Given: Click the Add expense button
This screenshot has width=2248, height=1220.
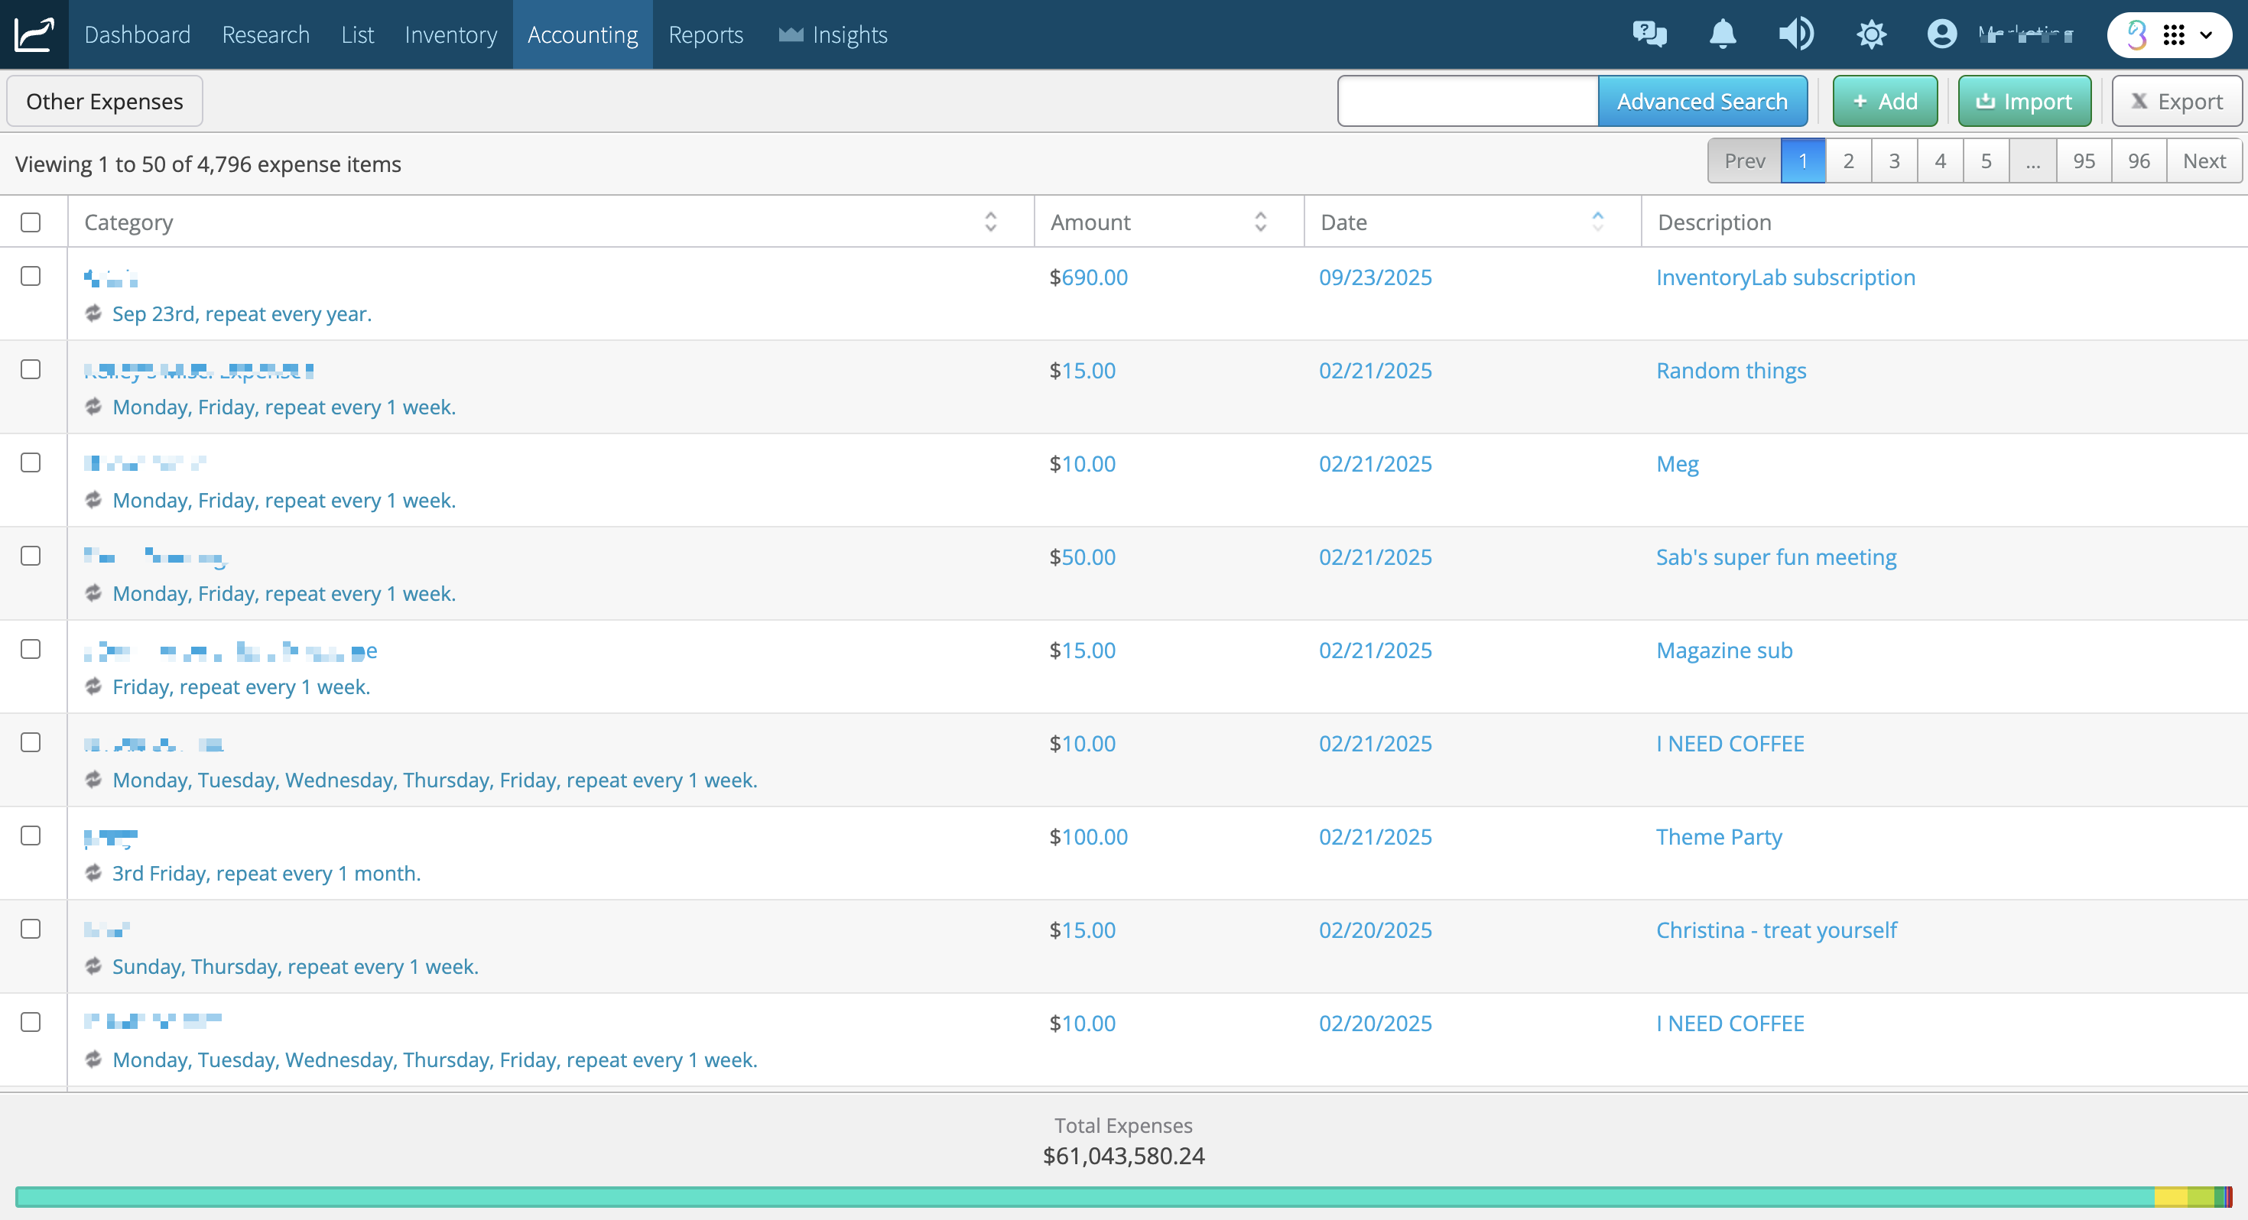Looking at the screenshot, I should [1885, 101].
